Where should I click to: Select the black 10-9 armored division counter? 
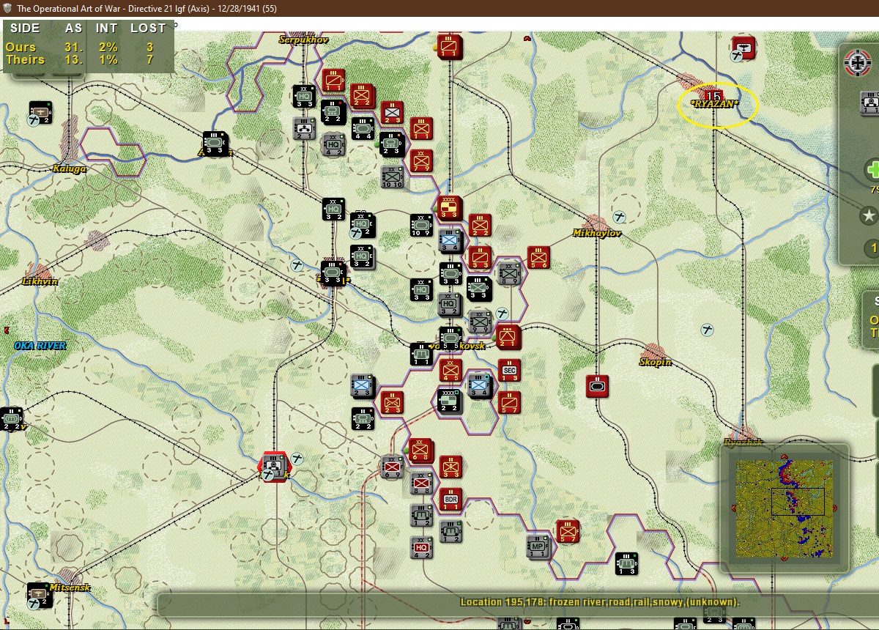pos(421,226)
